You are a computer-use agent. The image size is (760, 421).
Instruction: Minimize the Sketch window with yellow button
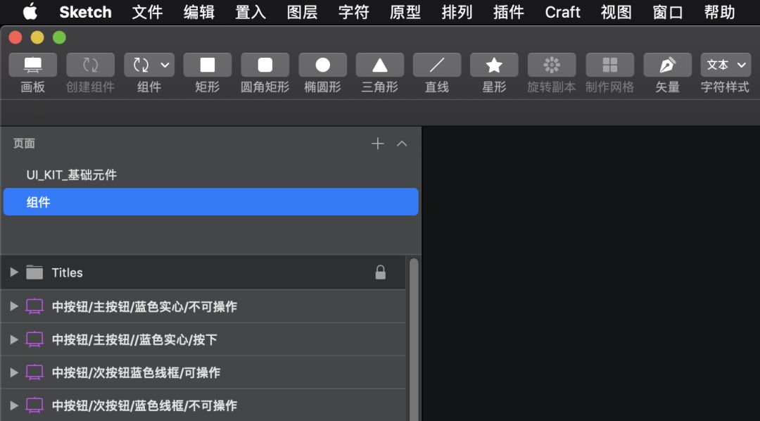pos(37,37)
